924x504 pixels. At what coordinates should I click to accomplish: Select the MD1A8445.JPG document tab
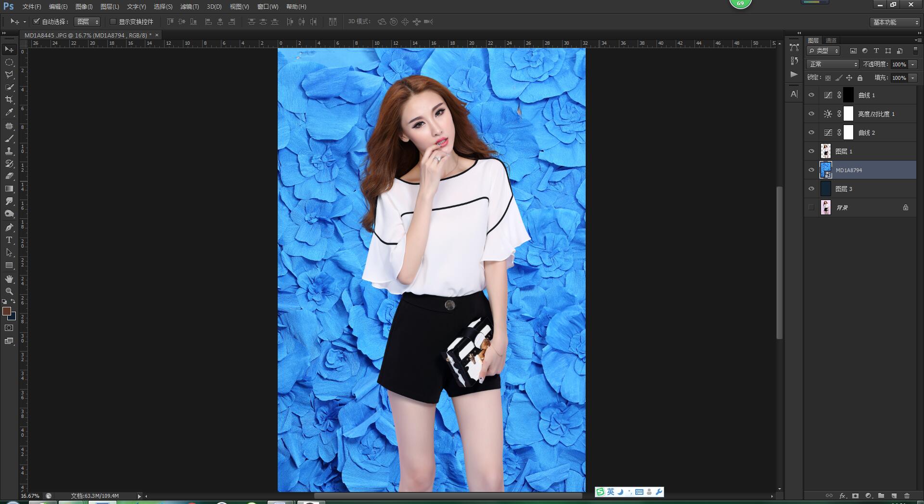[x=88, y=35]
